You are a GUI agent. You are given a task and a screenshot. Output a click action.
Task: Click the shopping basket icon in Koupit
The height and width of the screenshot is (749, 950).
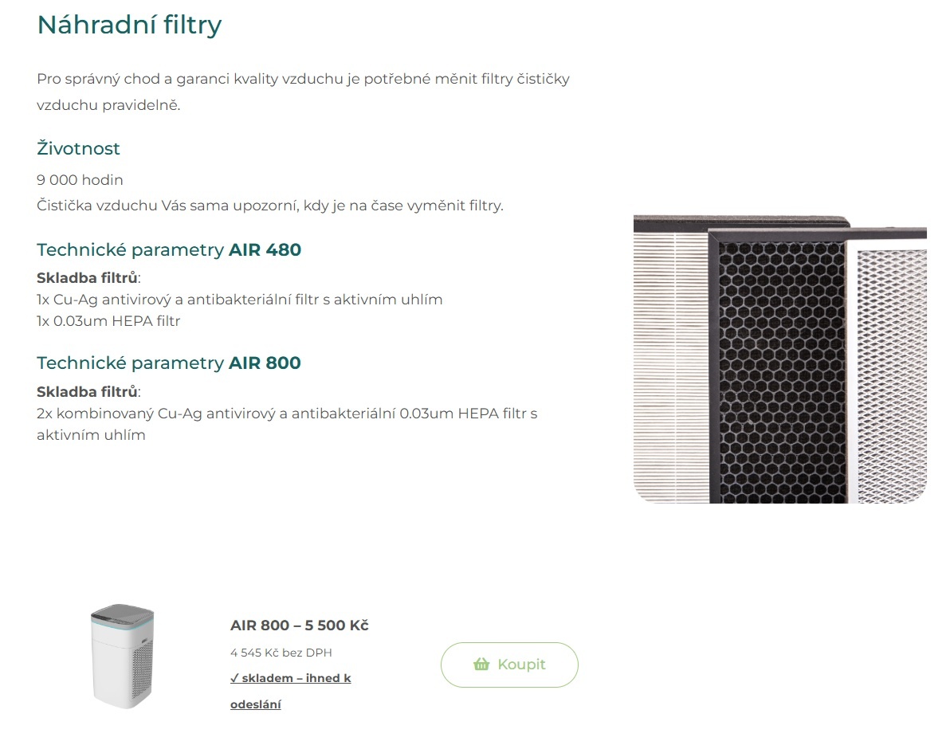(481, 665)
